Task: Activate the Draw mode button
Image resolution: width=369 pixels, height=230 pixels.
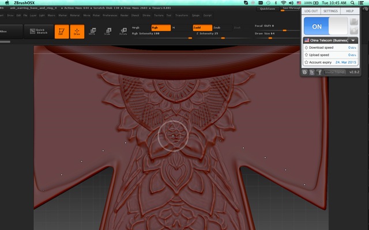Action: click(x=77, y=32)
